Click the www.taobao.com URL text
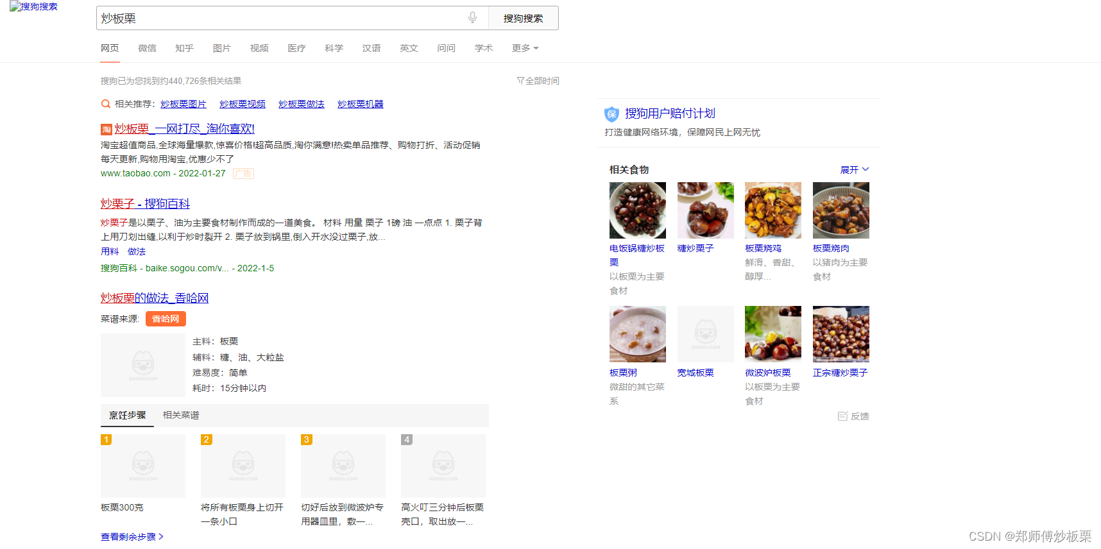Viewport: 1101px width, 549px height. tap(135, 173)
